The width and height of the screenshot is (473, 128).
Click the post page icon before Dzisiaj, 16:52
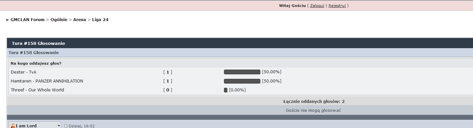coord(66,126)
